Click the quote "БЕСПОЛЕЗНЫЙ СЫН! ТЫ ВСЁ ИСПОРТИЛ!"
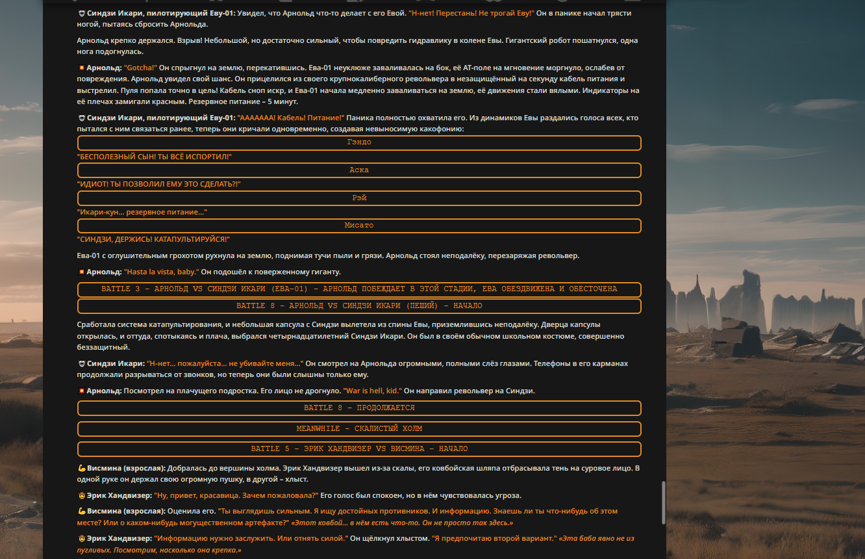The height and width of the screenshot is (559, 865). (x=154, y=157)
